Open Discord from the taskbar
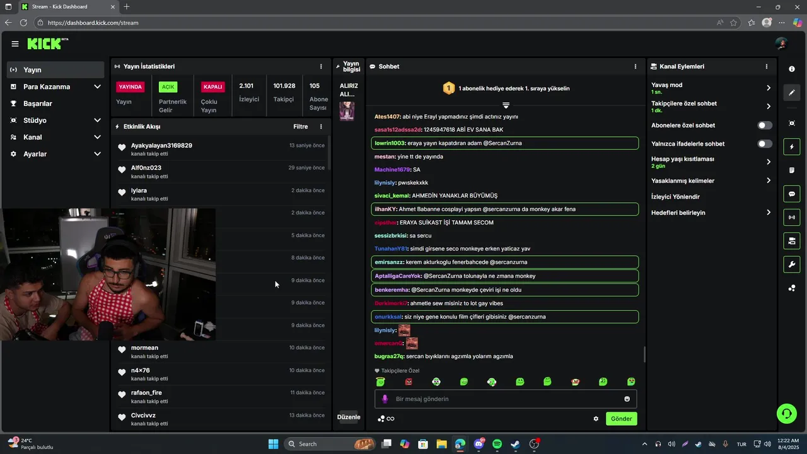807x454 pixels. tap(479, 444)
